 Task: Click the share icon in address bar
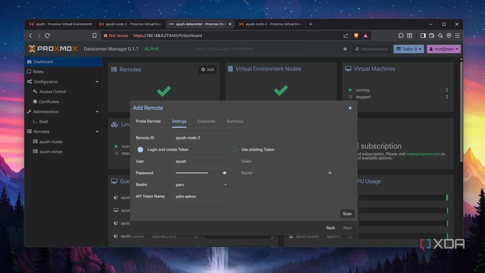pyautogui.click(x=346, y=36)
